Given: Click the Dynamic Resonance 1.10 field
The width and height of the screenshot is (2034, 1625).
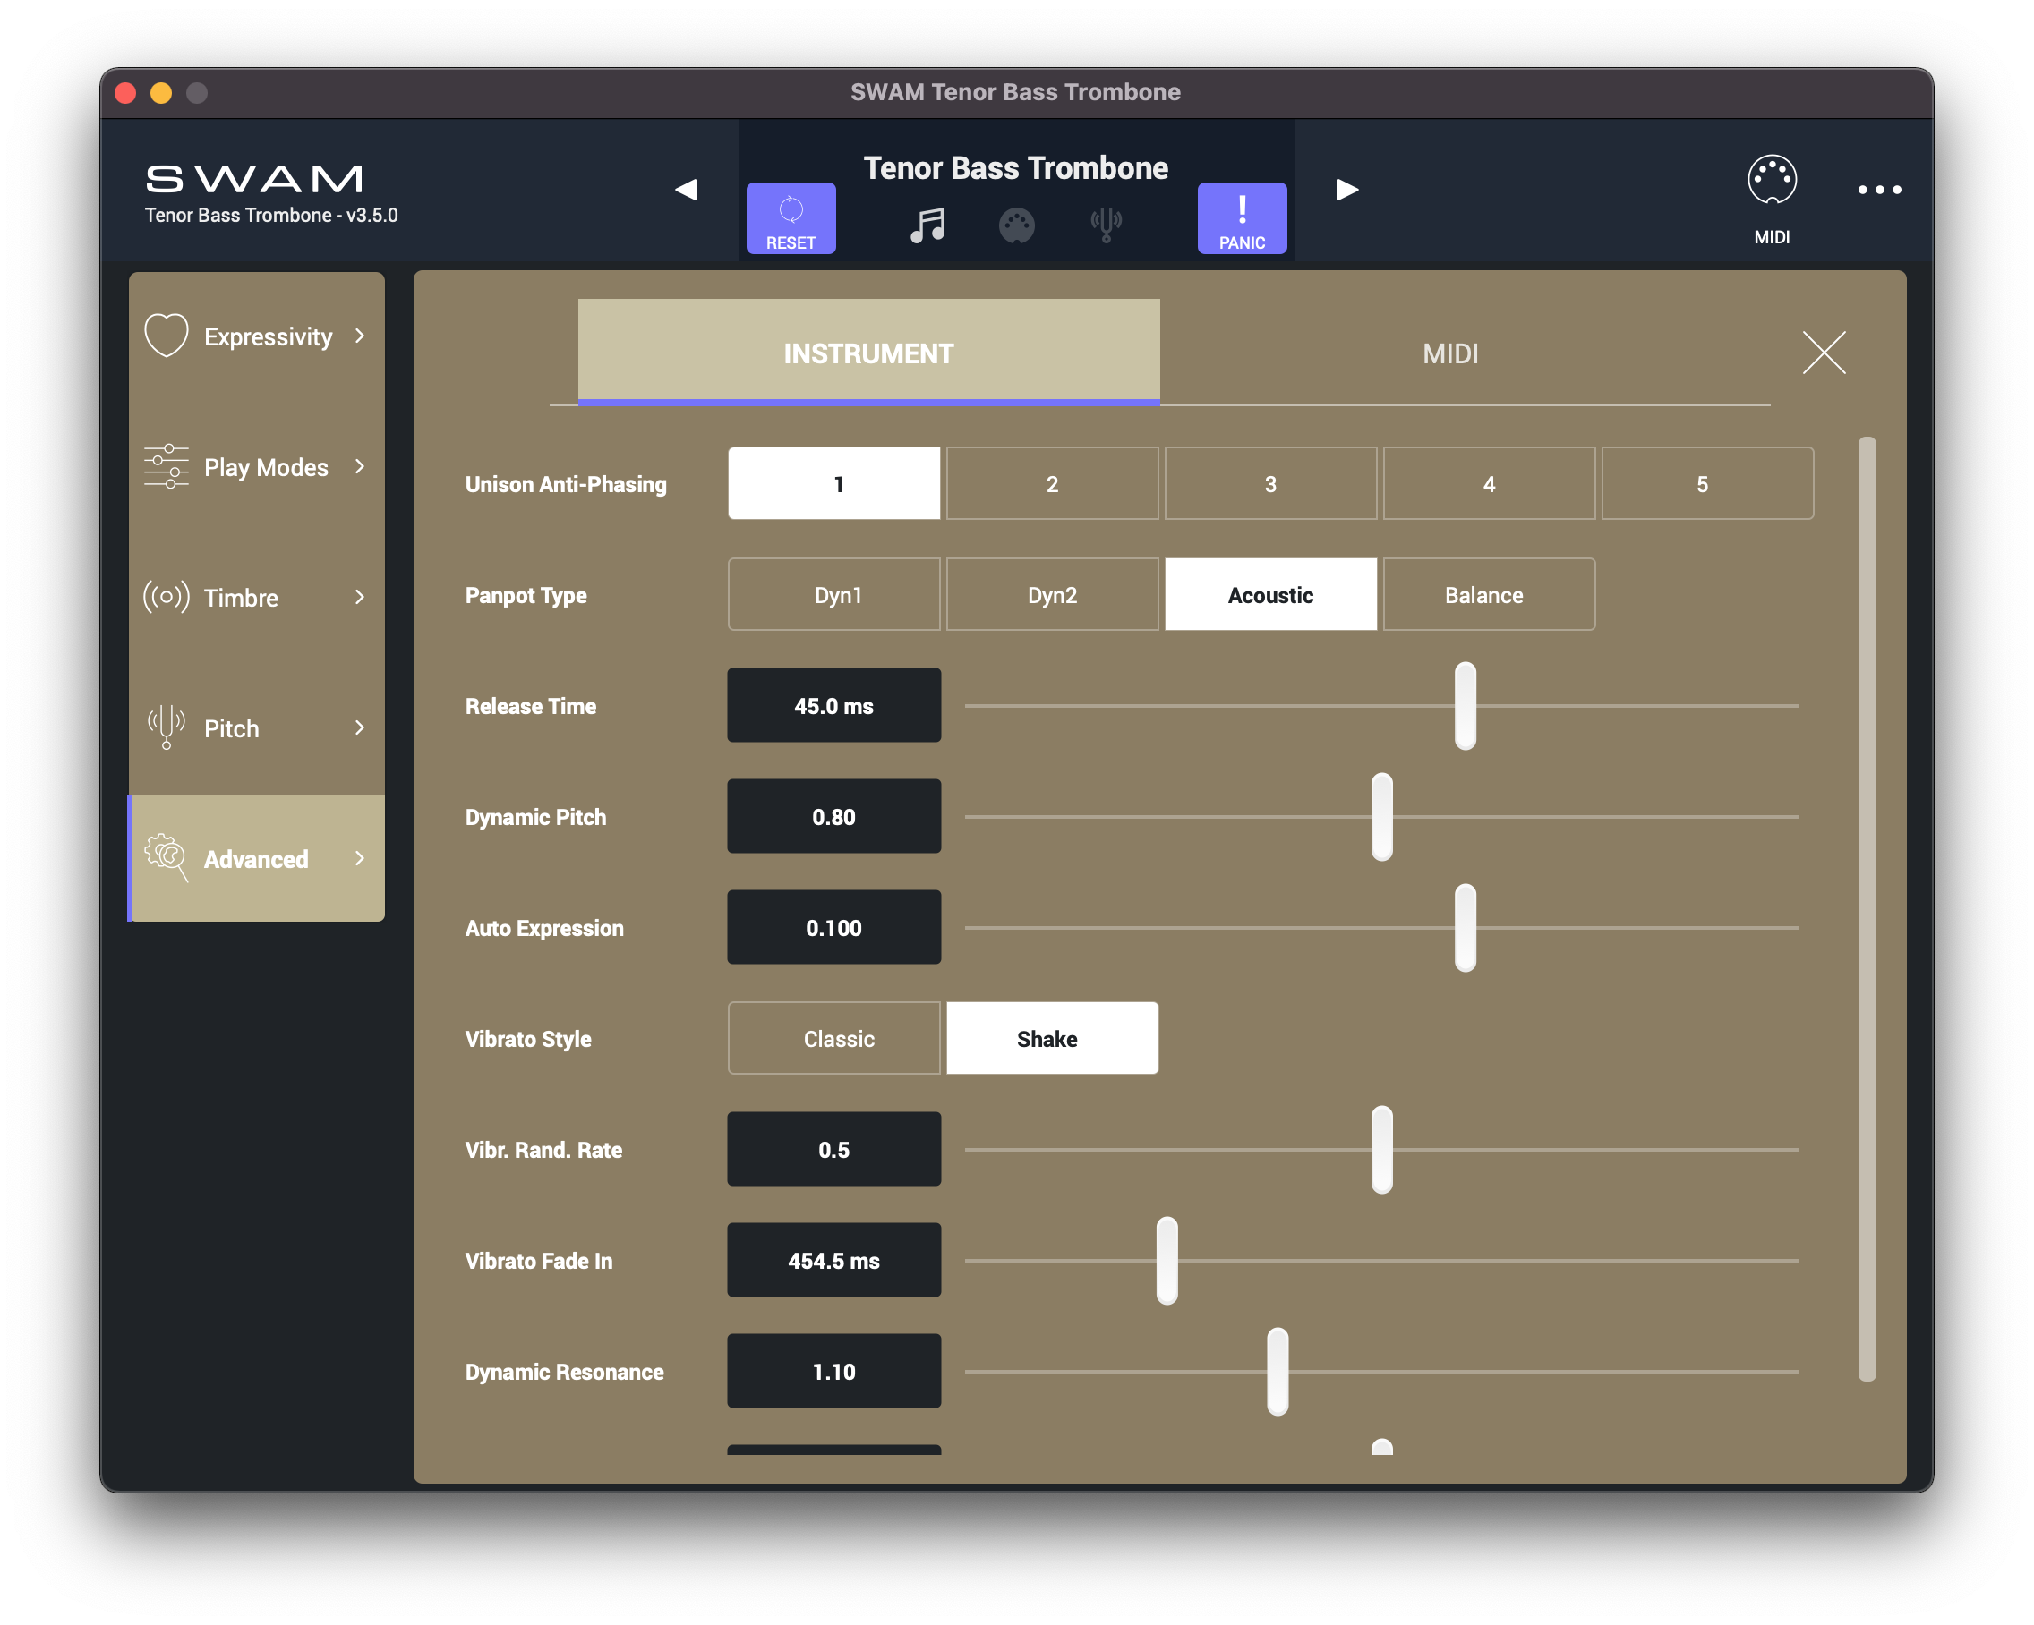Looking at the screenshot, I should [x=833, y=1370].
